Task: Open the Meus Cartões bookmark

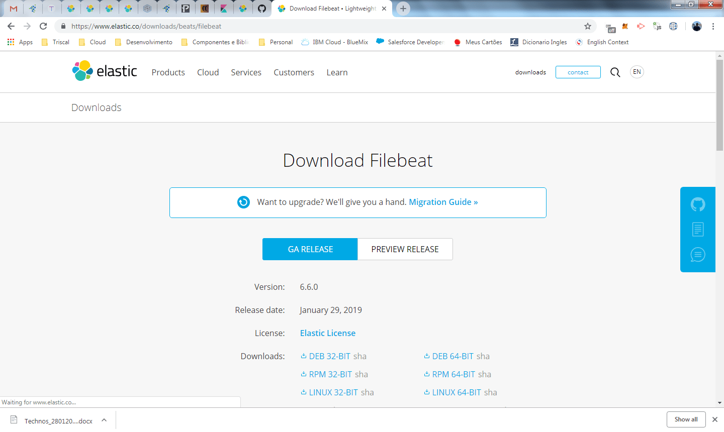Action: click(x=478, y=42)
